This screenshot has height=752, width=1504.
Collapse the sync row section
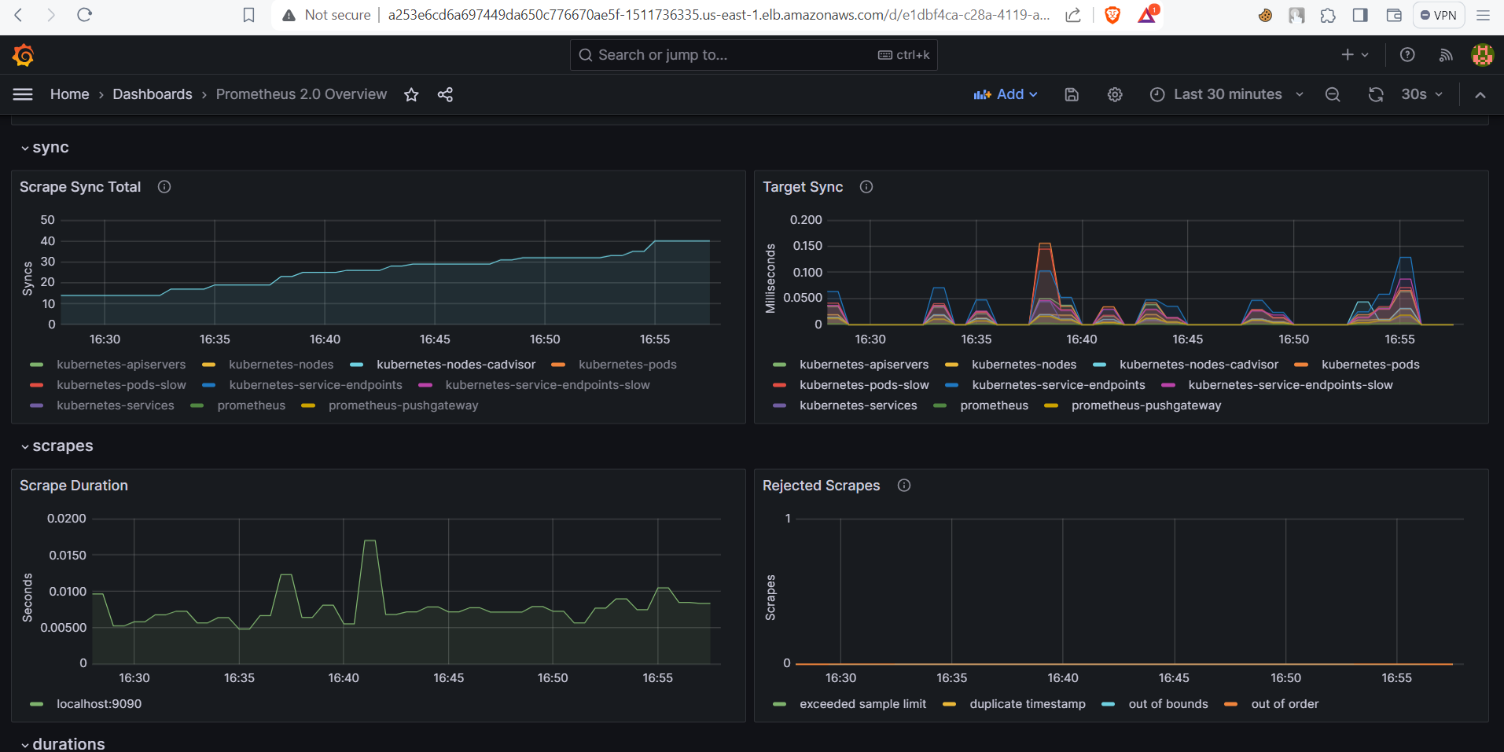tap(45, 148)
